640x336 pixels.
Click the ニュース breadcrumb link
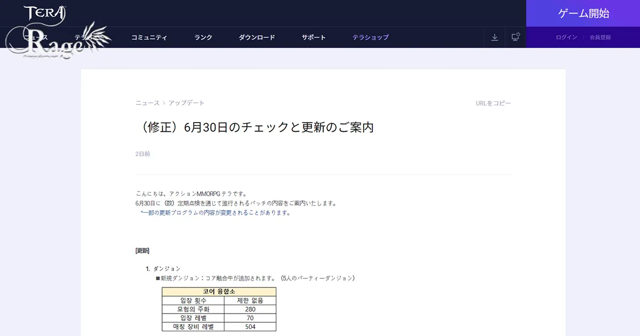point(146,102)
